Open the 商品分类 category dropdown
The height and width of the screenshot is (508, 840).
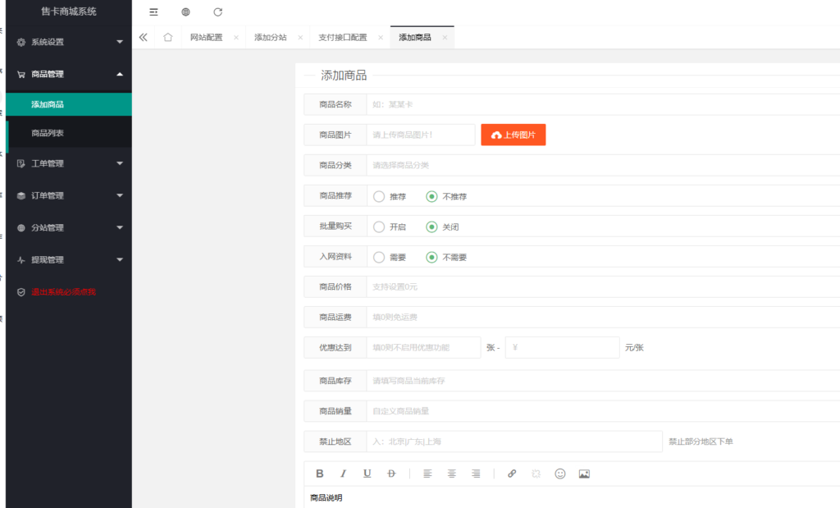[492, 165]
